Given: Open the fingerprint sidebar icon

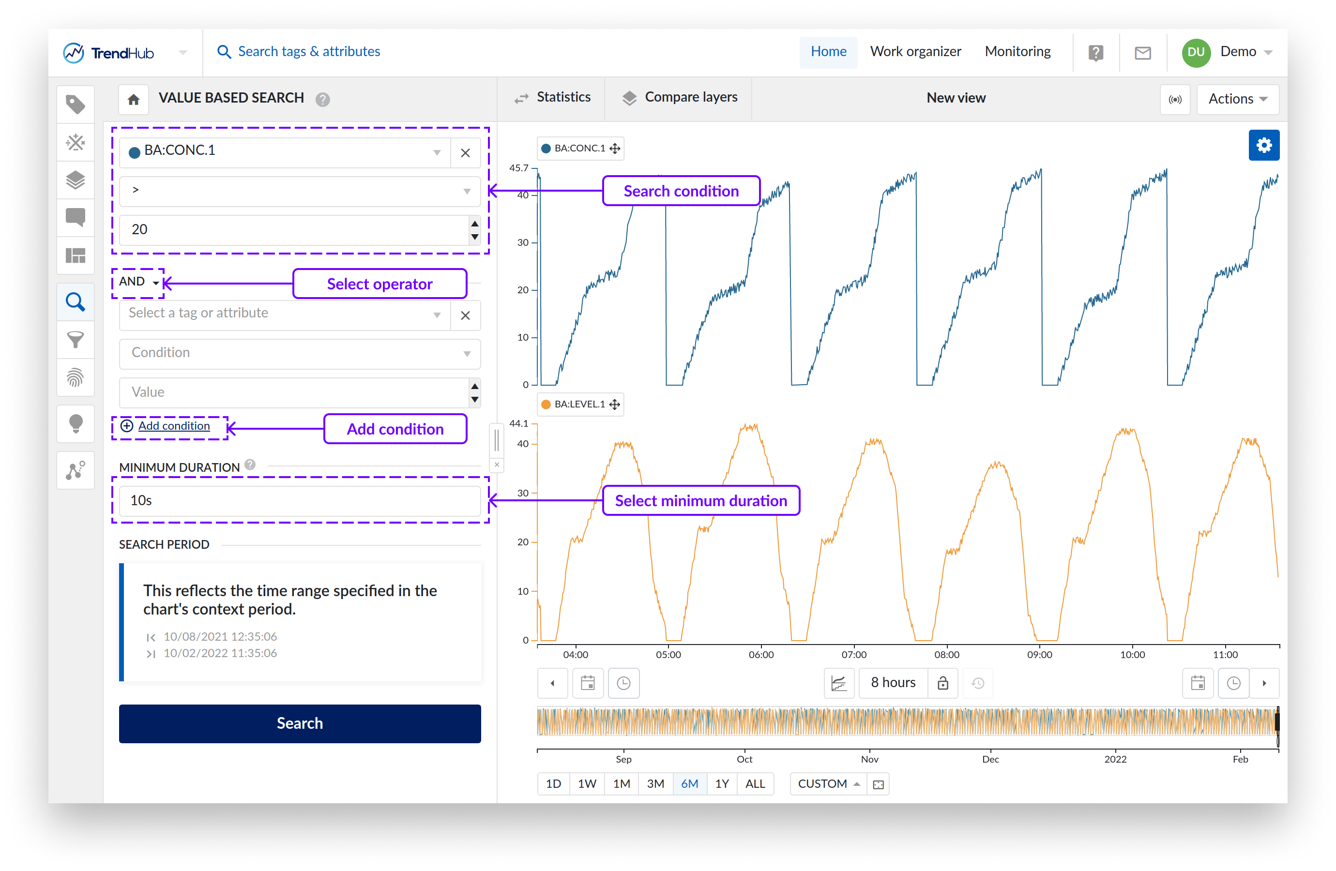Looking at the screenshot, I should 75,377.
